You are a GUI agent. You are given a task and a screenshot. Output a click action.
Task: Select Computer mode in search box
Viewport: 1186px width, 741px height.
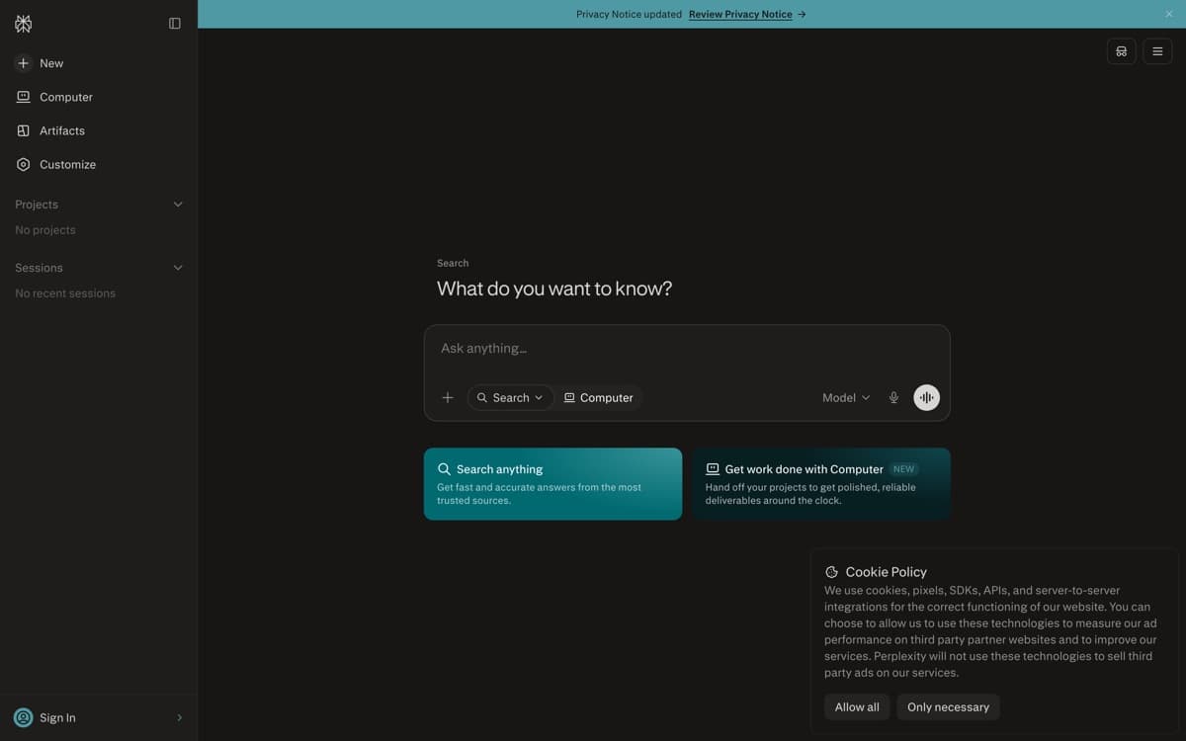click(x=599, y=397)
